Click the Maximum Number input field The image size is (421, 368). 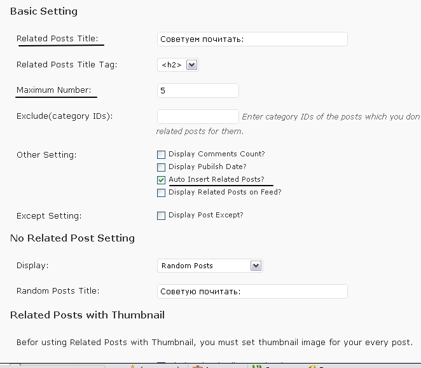click(x=198, y=91)
